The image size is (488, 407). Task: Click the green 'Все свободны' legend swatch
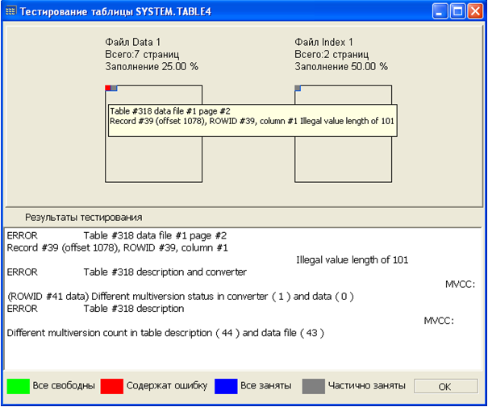(18, 386)
